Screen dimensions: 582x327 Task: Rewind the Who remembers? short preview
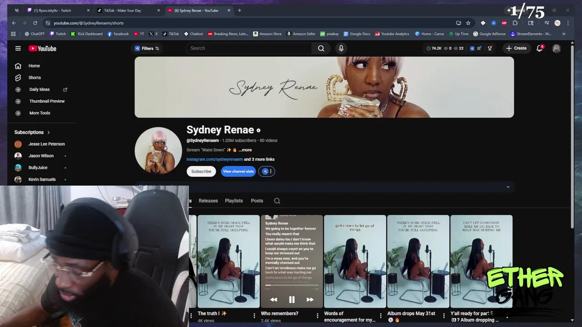pos(273,300)
